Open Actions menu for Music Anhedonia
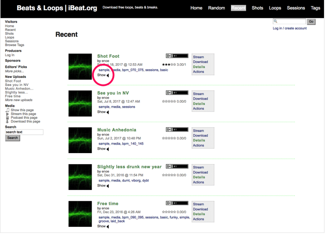325x235 pixels. pos(199,146)
